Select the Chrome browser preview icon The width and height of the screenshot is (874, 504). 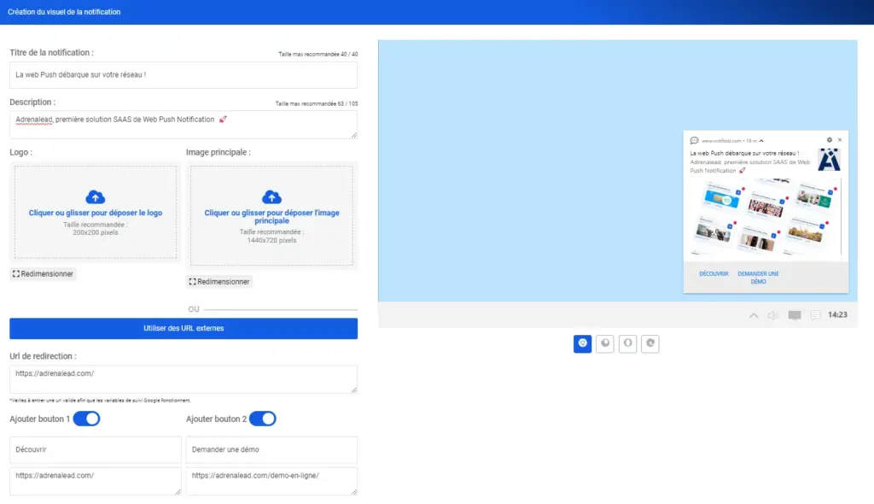pos(582,343)
